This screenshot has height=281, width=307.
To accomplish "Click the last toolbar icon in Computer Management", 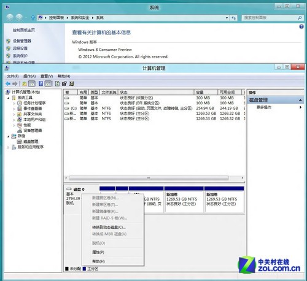I will [71, 83].
